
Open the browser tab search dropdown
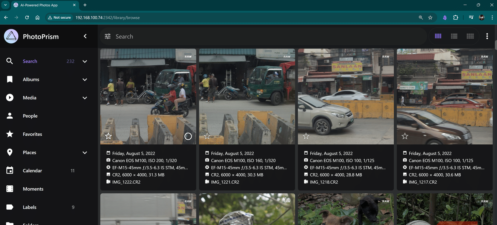click(x=5, y=5)
